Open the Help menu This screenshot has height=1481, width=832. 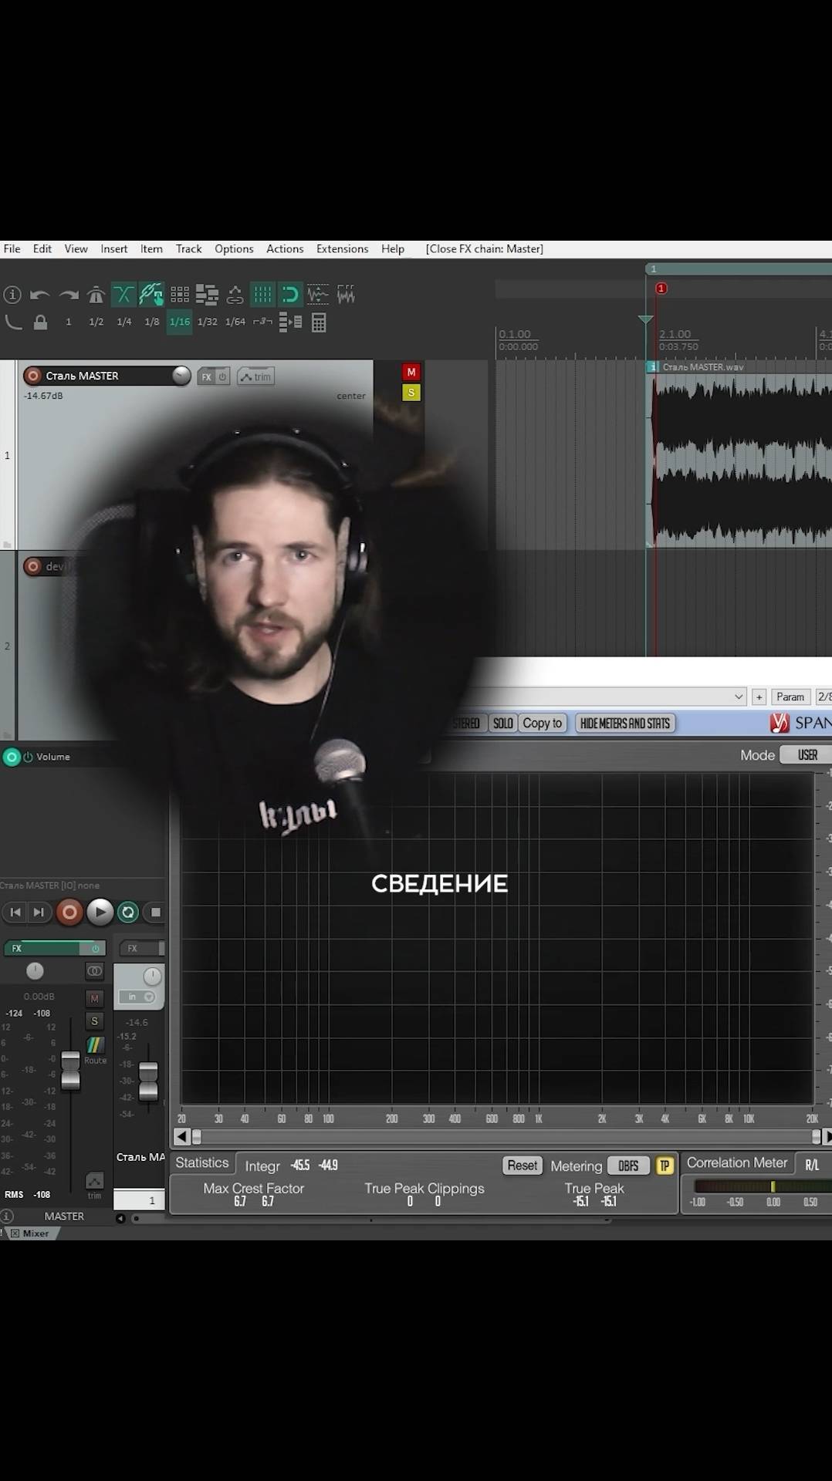click(393, 248)
